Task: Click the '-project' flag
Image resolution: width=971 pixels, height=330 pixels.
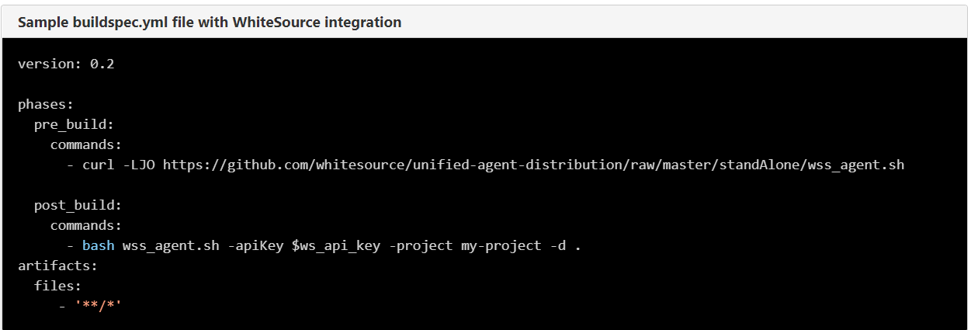Action: tap(420, 245)
